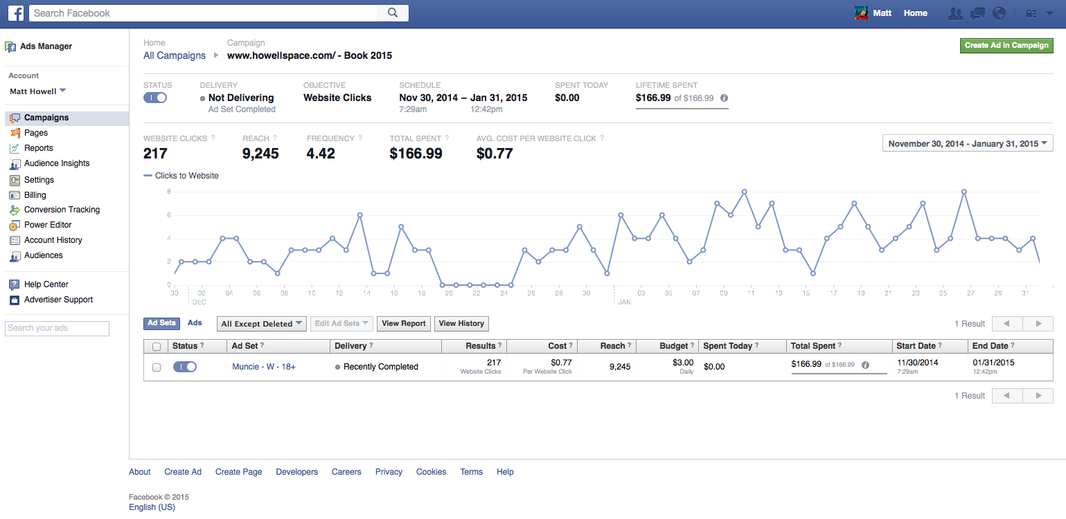Click the Settings icon in sidebar
This screenshot has height=519, width=1066.
pyautogui.click(x=15, y=180)
